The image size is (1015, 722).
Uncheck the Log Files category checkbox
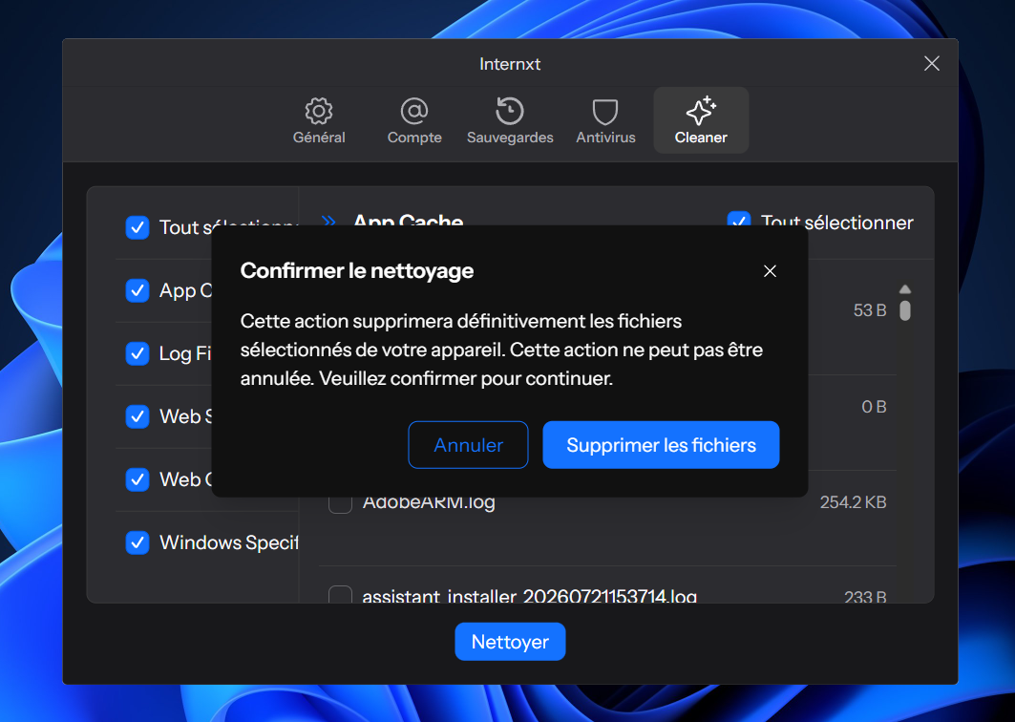click(137, 353)
